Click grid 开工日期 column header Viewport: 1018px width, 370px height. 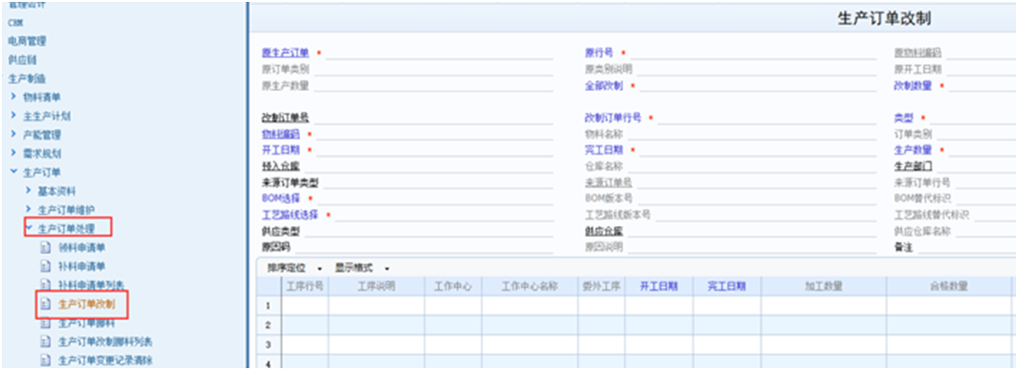(x=659, y=285)
